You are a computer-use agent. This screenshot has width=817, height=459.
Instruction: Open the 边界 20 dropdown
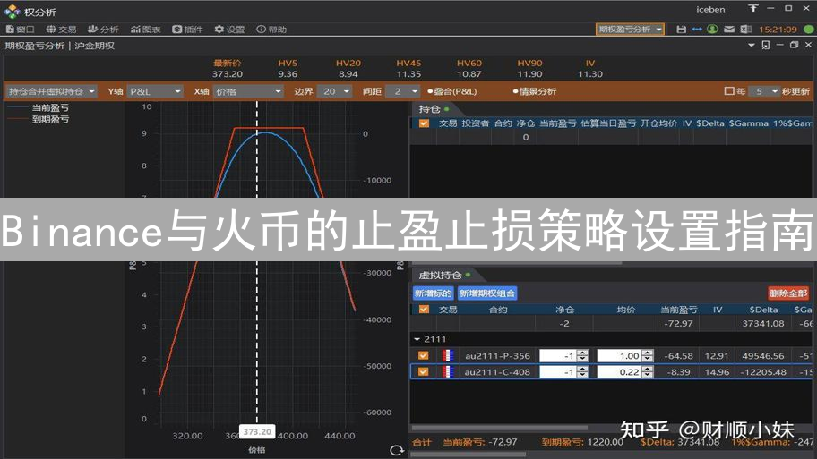334,91
